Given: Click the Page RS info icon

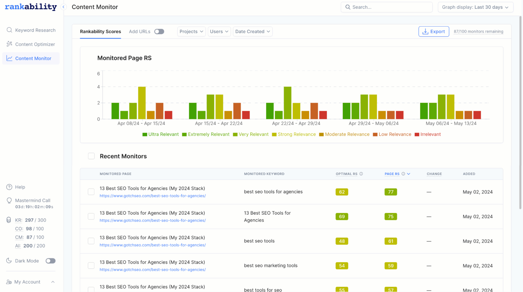Looking at the screenshot, I should 403,174.
